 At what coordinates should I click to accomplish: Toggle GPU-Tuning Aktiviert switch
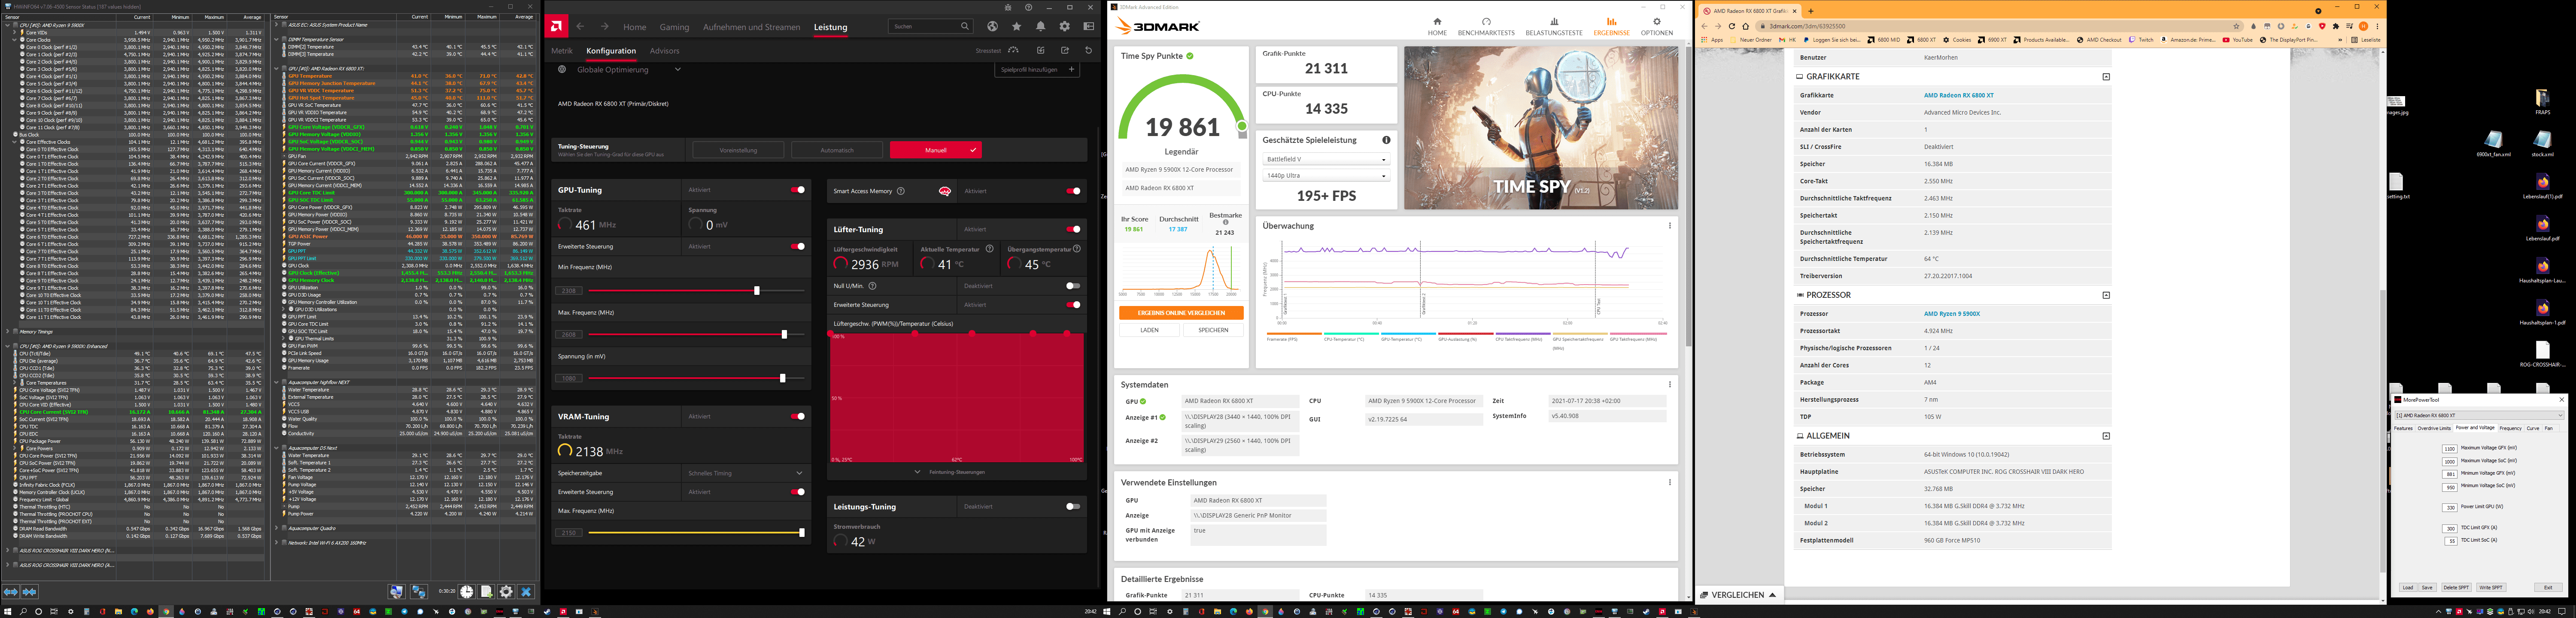coord(798,190)
